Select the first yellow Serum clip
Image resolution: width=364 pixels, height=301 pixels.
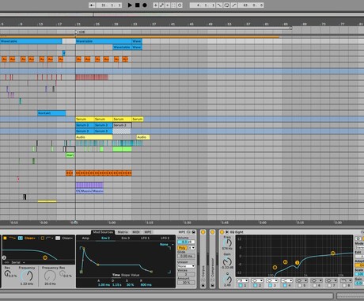tap(85, 119)
